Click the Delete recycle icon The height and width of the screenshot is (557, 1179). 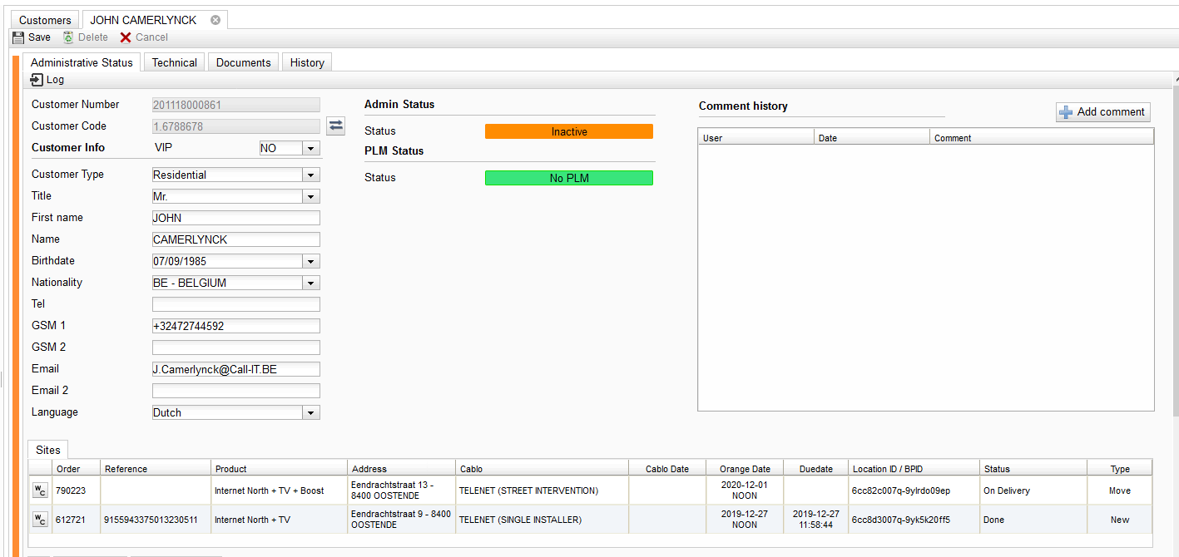[68, 37]
